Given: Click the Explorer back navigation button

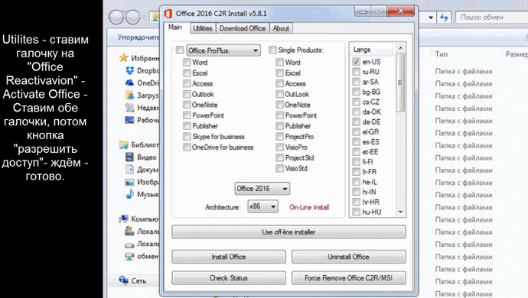Looking at the screenshot, I should click(116, 17).
